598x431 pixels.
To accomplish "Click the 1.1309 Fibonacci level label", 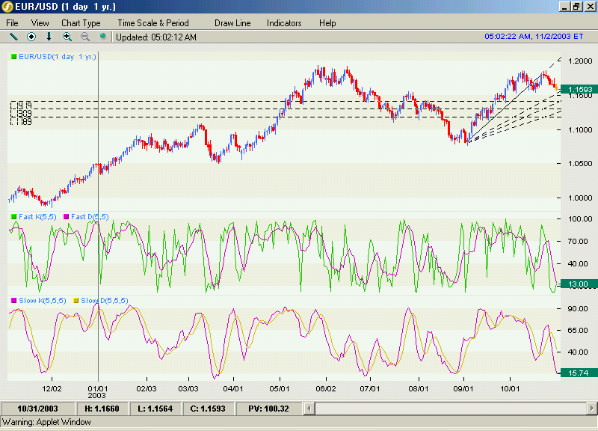I will (21, 114).
